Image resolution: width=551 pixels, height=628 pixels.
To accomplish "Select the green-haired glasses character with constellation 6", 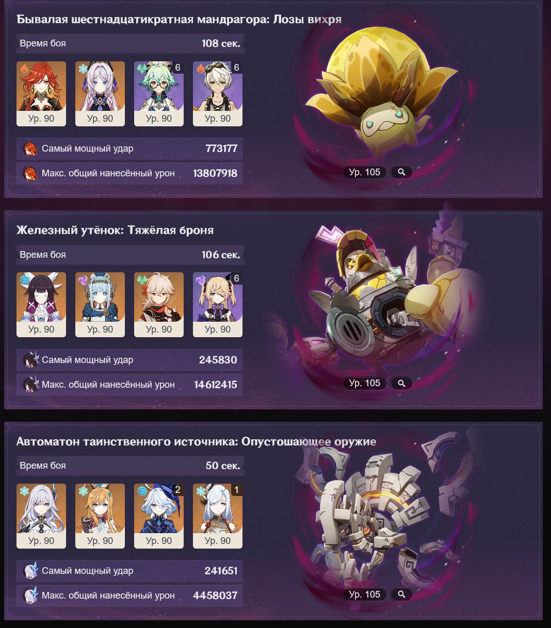I will 159,94.
